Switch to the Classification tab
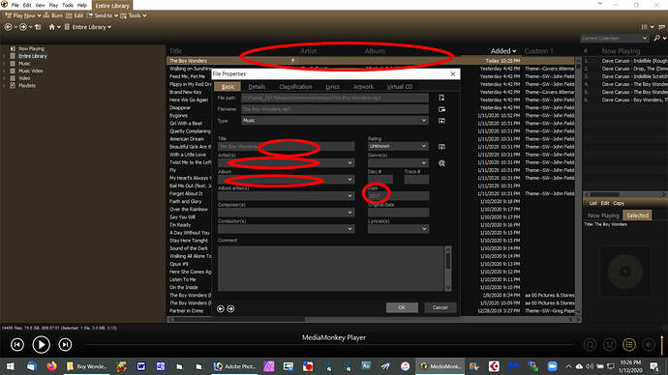 (x=295, y=87)
